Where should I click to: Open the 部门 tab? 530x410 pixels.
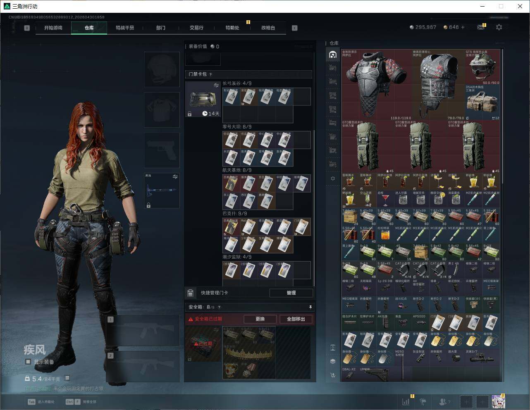coord(160,28)
